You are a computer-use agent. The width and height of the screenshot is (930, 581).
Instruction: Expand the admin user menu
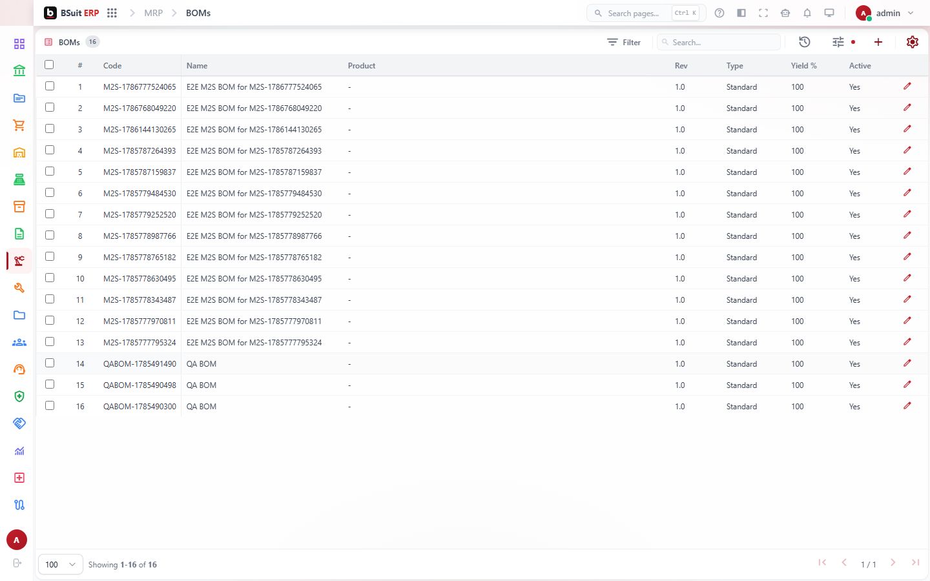pyautogui.click(x=885, y=13)
